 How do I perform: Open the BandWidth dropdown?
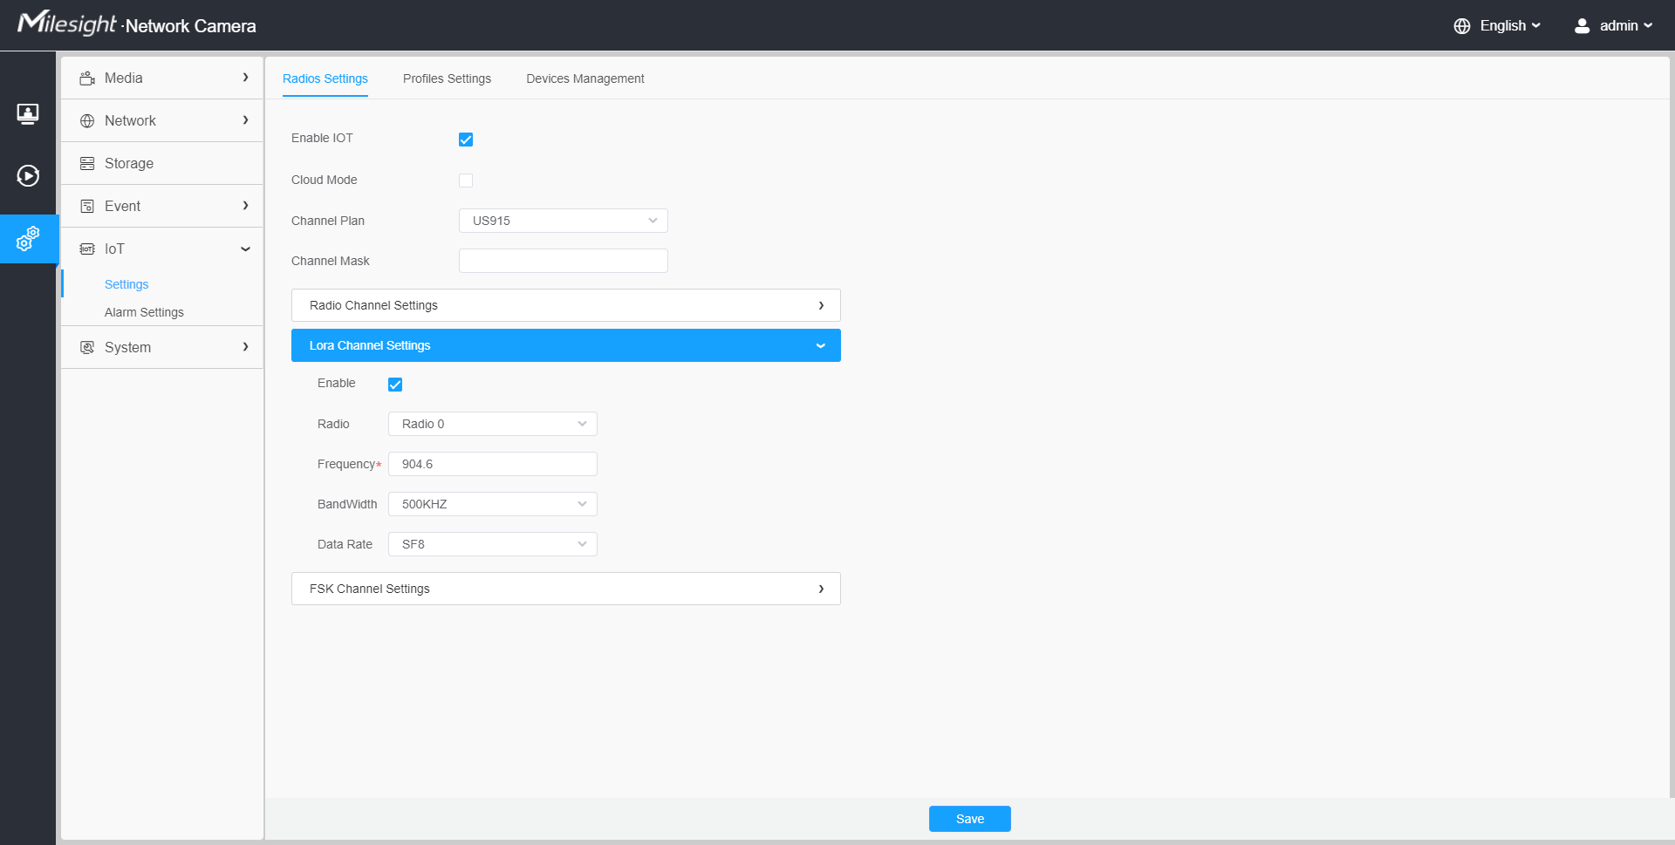[492, 503]
